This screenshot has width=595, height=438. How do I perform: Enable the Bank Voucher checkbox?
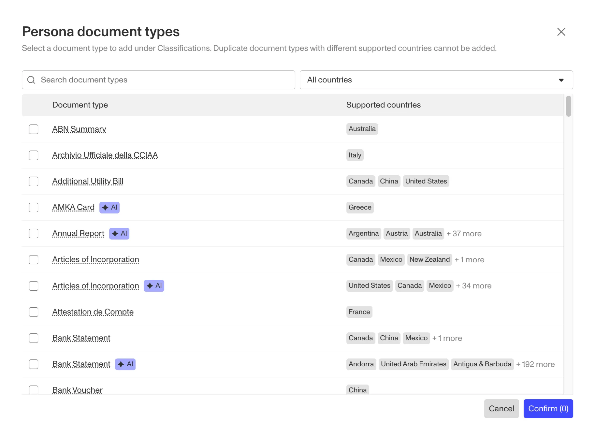(x=34, y=390)
